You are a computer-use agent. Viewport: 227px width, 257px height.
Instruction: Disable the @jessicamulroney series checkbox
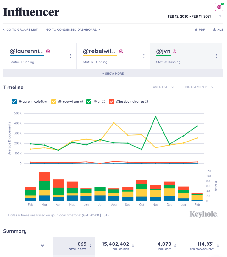[x=111, y=102]
